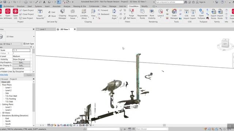Screen dimensions: 234x131
Task: Select T.O. Footing floor plan
Action: (x=11, y=99)
